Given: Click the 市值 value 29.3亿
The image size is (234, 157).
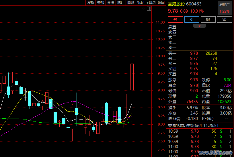Looking at the screenshot, I should 226,91.
